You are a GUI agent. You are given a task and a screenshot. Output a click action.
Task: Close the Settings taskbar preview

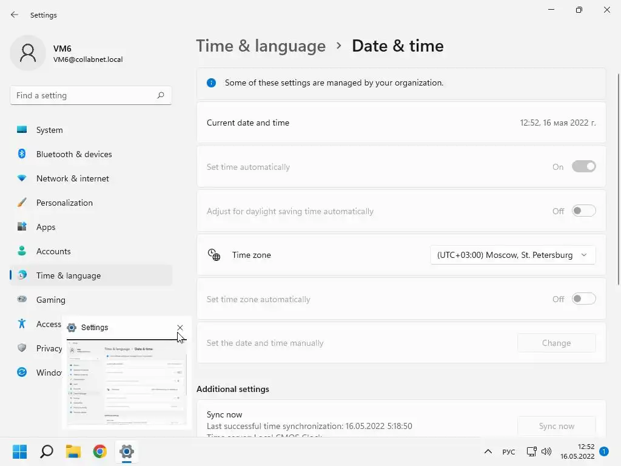(180, 327)
